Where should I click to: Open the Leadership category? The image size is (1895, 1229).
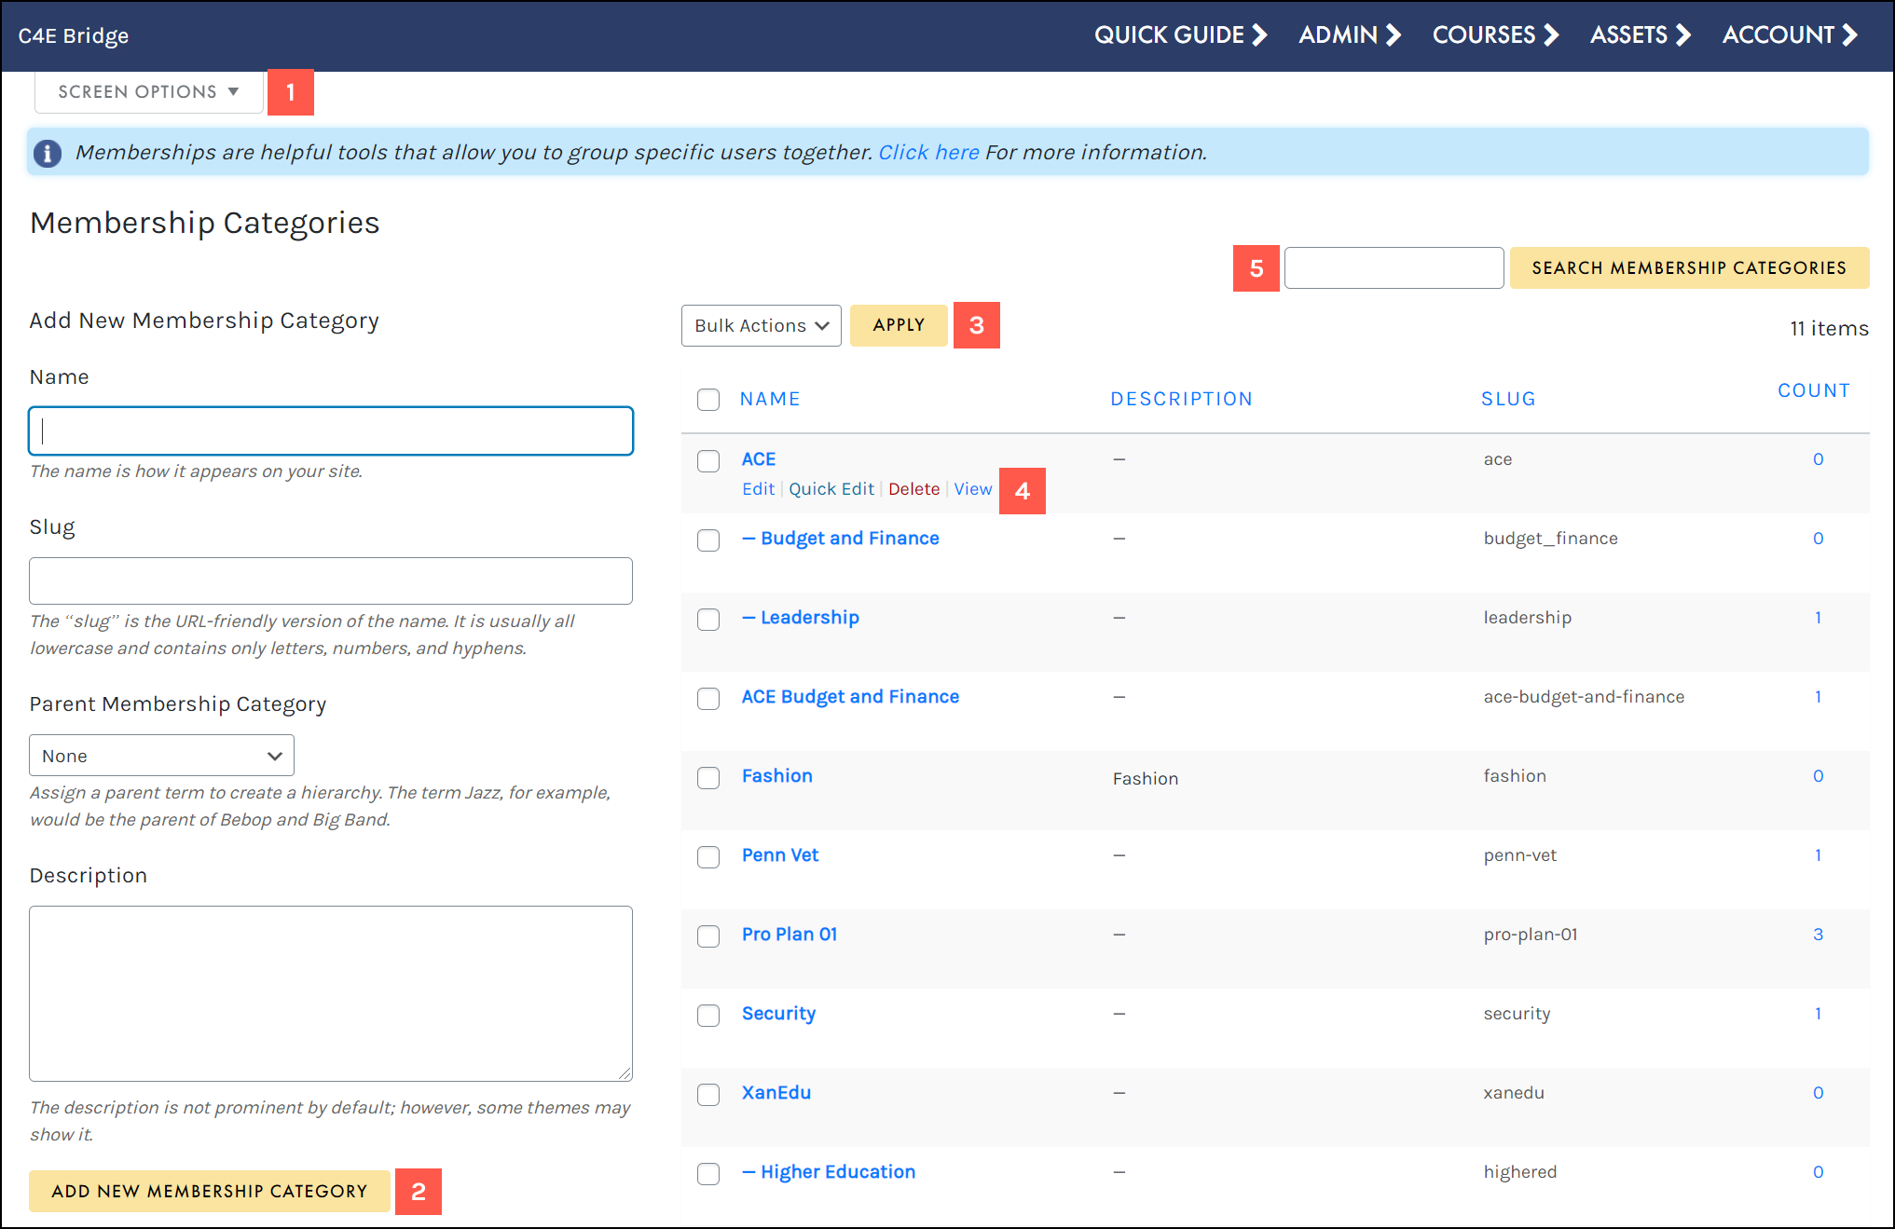point(801,618)
